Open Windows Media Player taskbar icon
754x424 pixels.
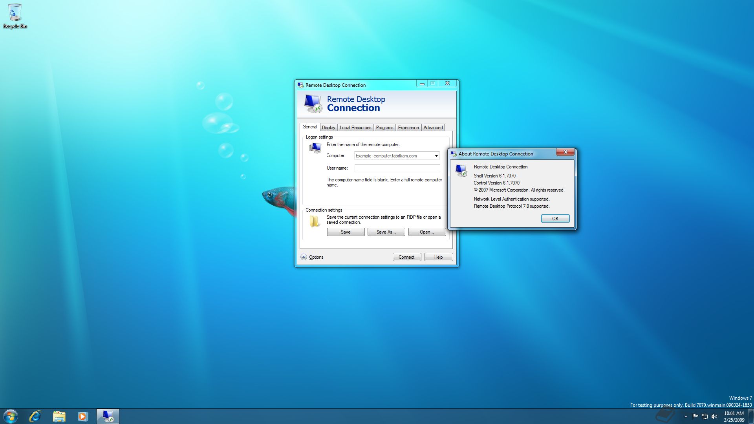(83, 416)
